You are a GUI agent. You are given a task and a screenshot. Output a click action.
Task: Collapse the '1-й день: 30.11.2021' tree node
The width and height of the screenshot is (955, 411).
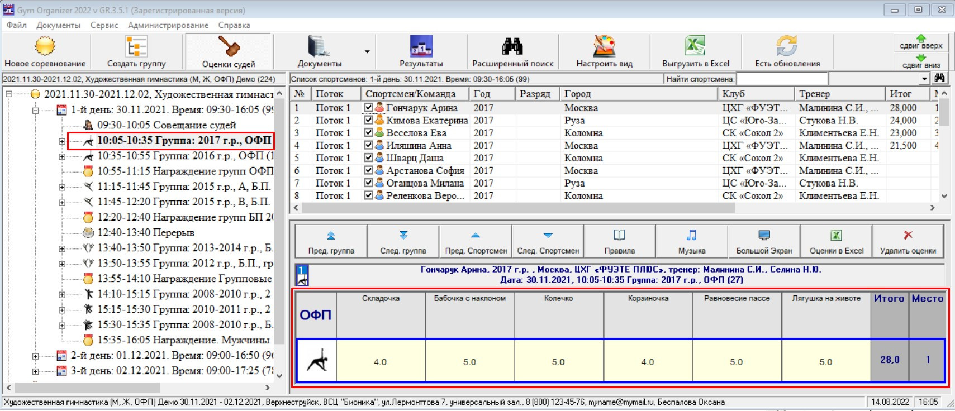35,110
